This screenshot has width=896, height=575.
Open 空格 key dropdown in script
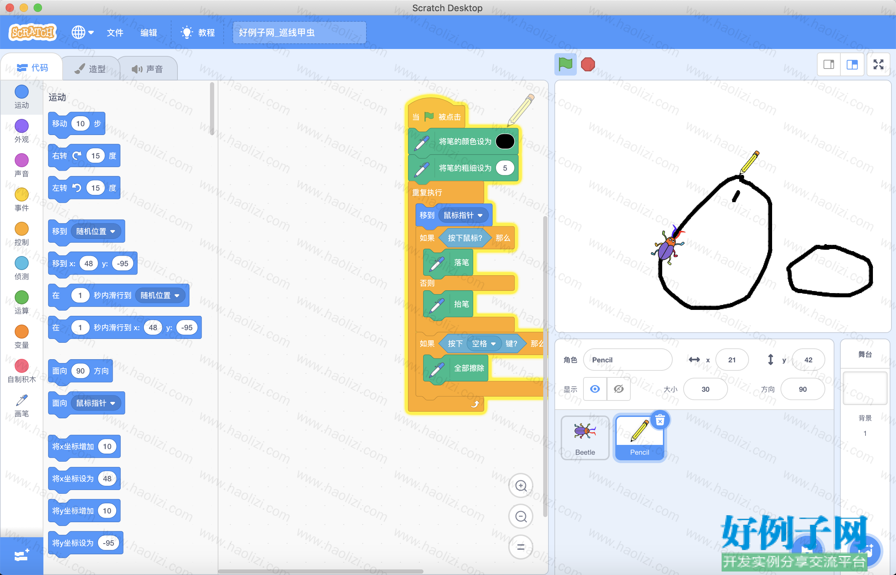(483, 343)
